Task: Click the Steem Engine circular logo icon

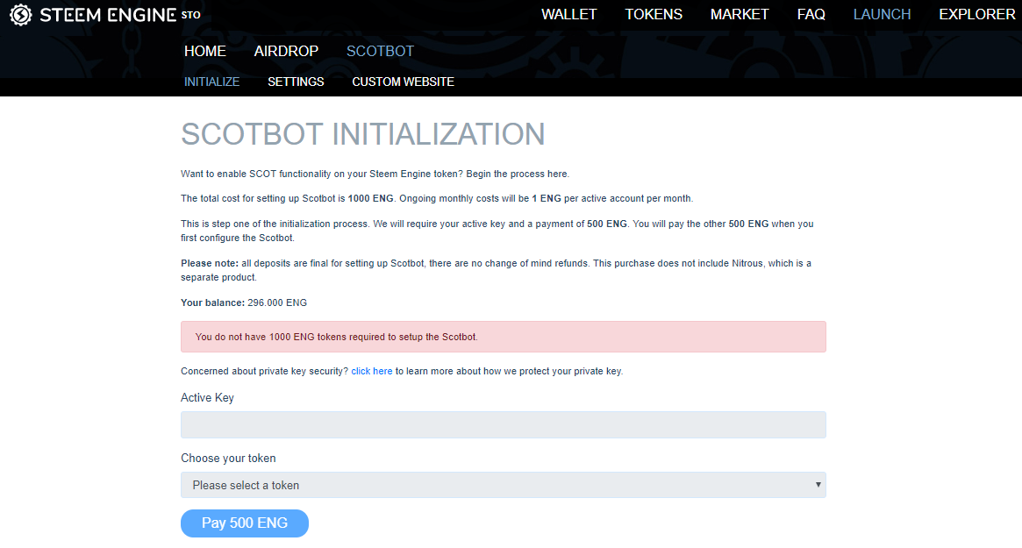Action: pyautogui.click(x=20, y=15)
